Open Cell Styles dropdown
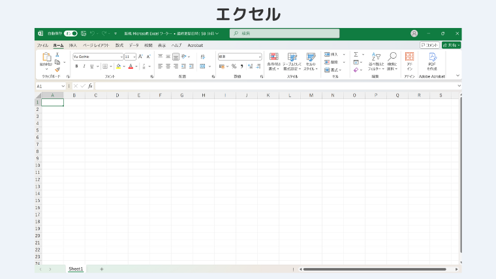 tap(311, 62)
